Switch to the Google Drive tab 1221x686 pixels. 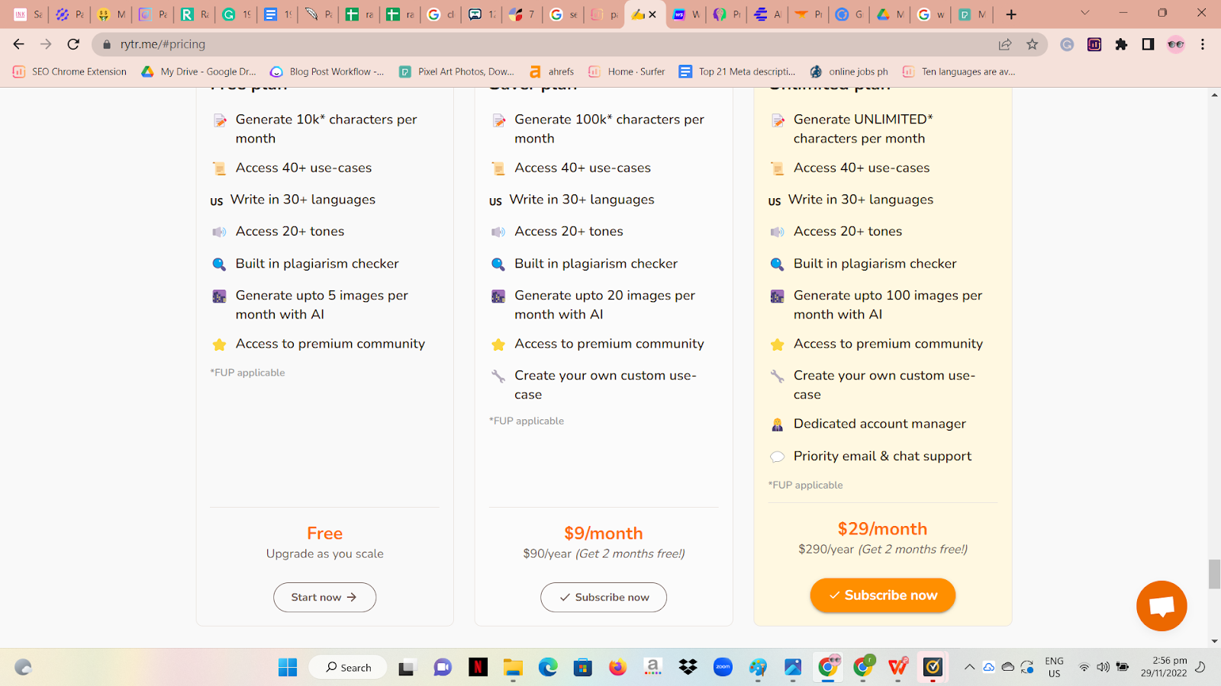[x=889, y=14]
